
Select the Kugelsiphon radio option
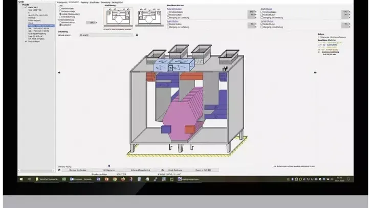coord(60,25)
